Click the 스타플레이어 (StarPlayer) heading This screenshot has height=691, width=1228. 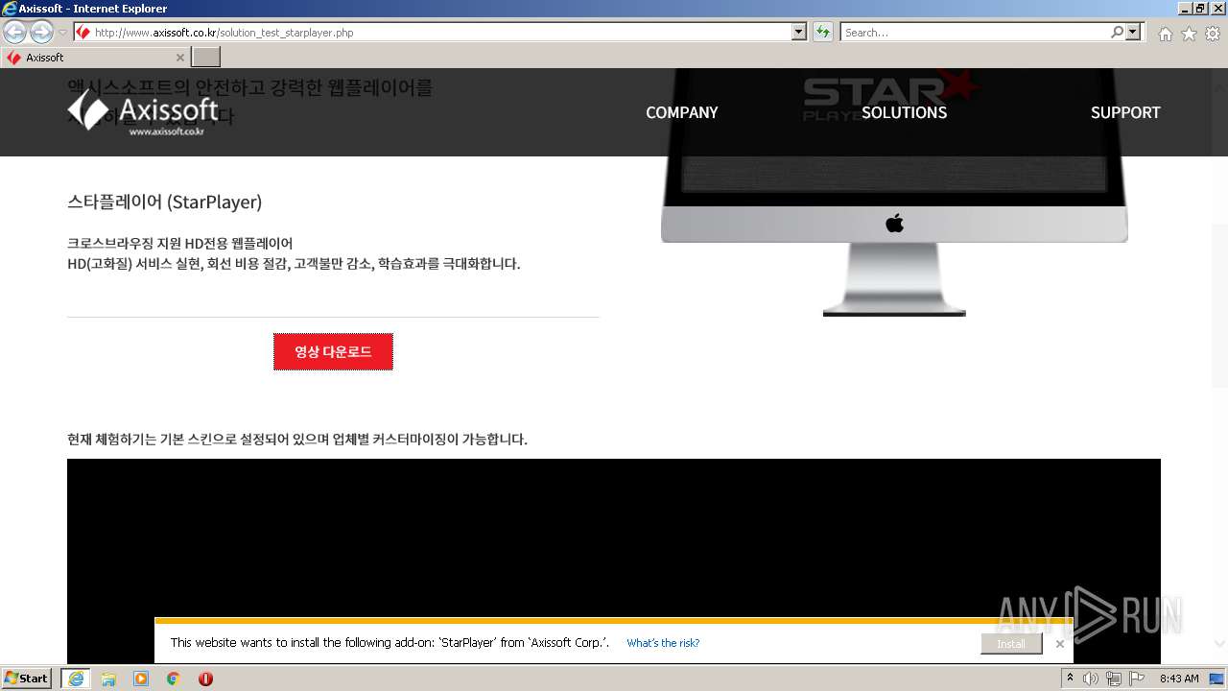[164, 202]
